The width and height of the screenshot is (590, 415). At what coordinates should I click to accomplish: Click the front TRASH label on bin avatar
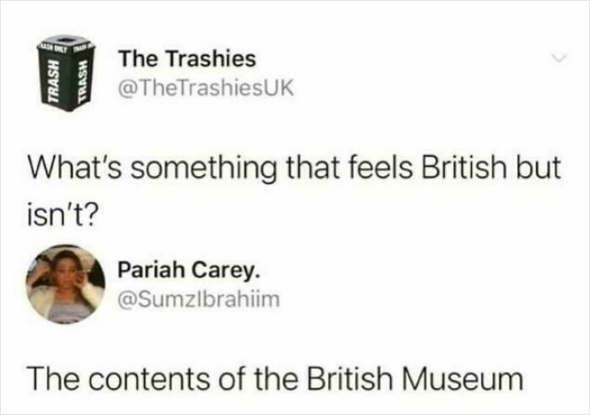pos(52,81)
